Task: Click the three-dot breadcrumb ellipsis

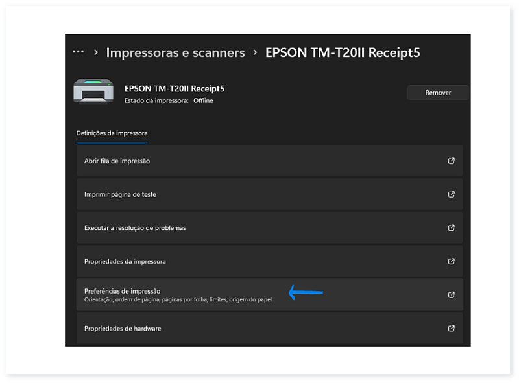Action: point(78,52)
